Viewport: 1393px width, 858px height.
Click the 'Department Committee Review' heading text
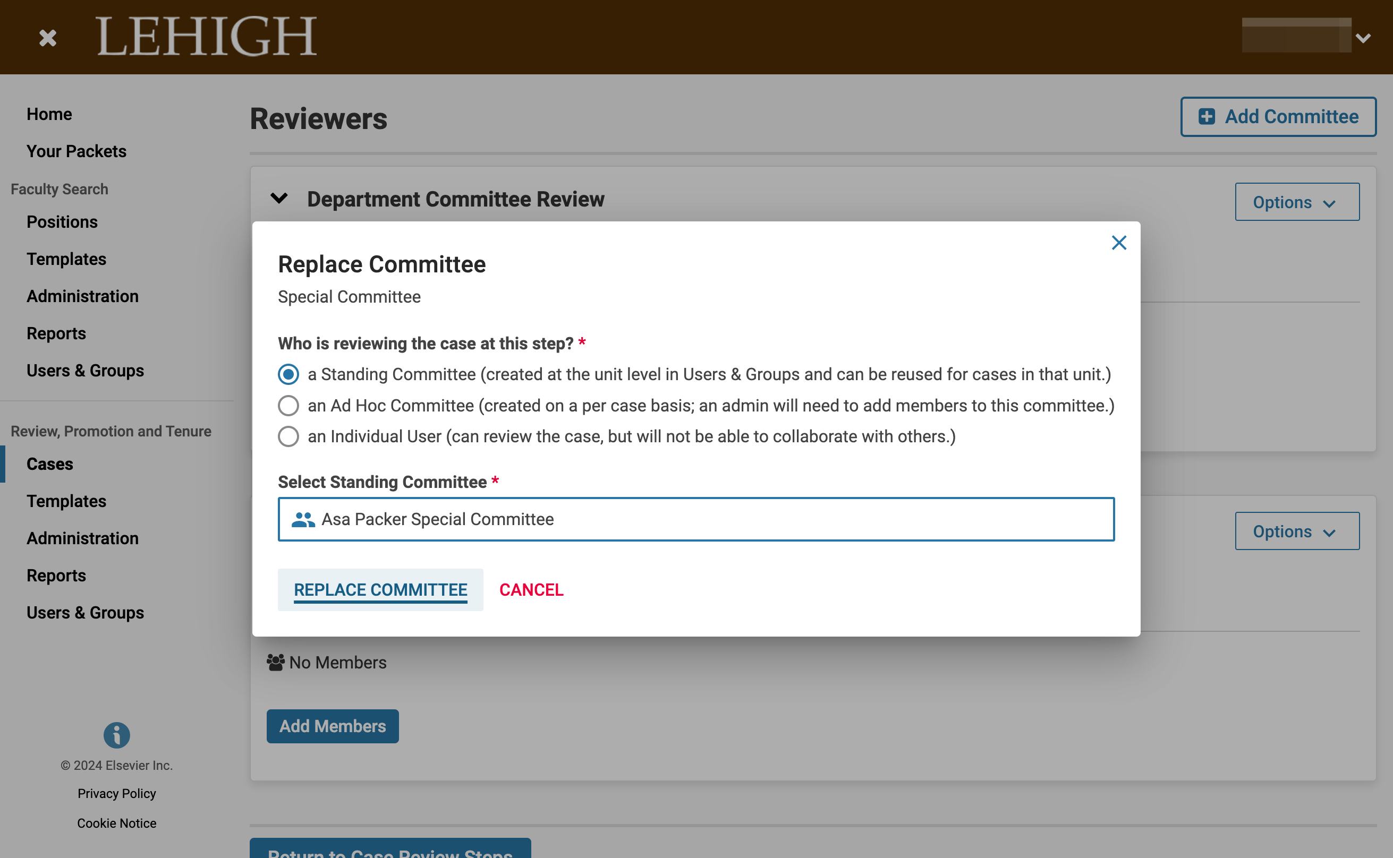click(456, 199)
